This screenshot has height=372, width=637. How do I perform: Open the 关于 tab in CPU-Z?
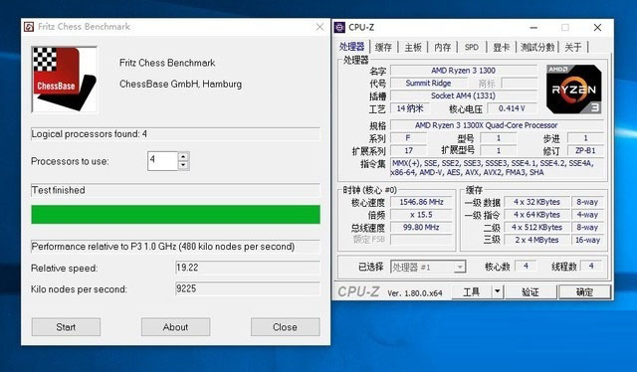(573, 48)
